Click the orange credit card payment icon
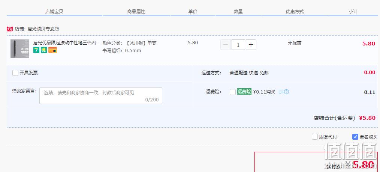Image resolution: width=380 pixels, height=172 pixels. click(x=52, y=50)
